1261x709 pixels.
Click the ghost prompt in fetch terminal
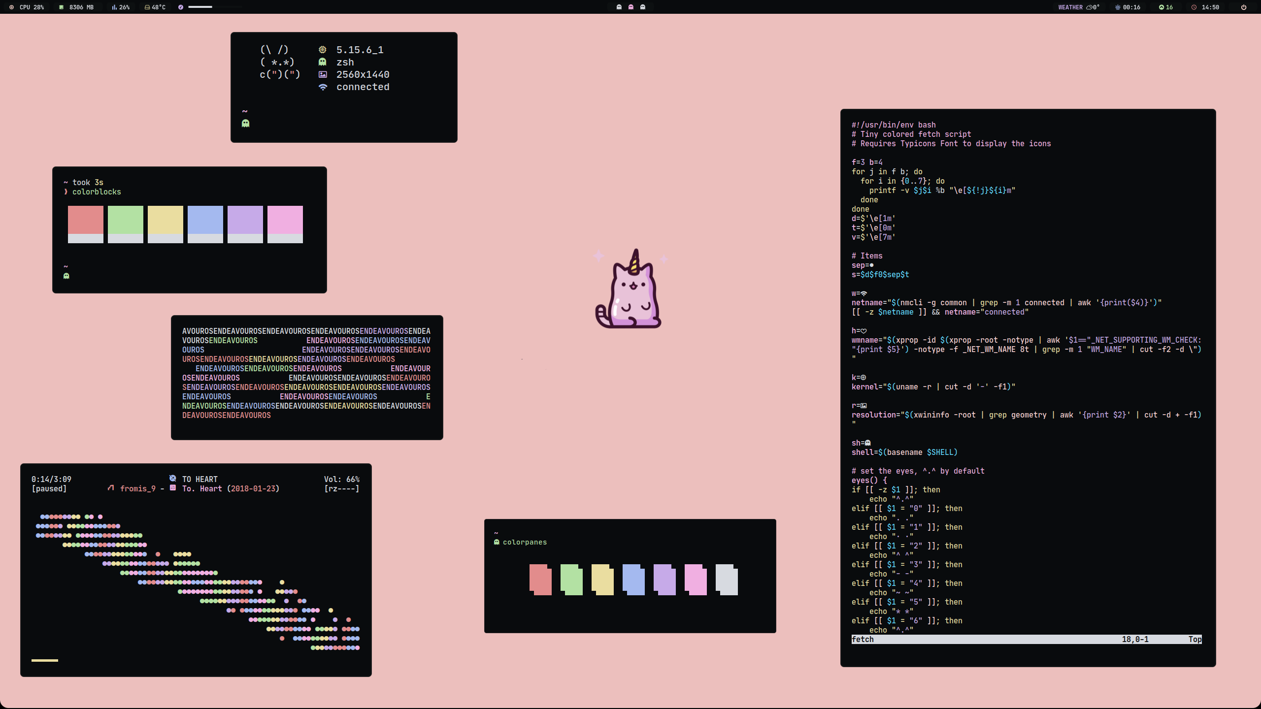tap(246, 123)
